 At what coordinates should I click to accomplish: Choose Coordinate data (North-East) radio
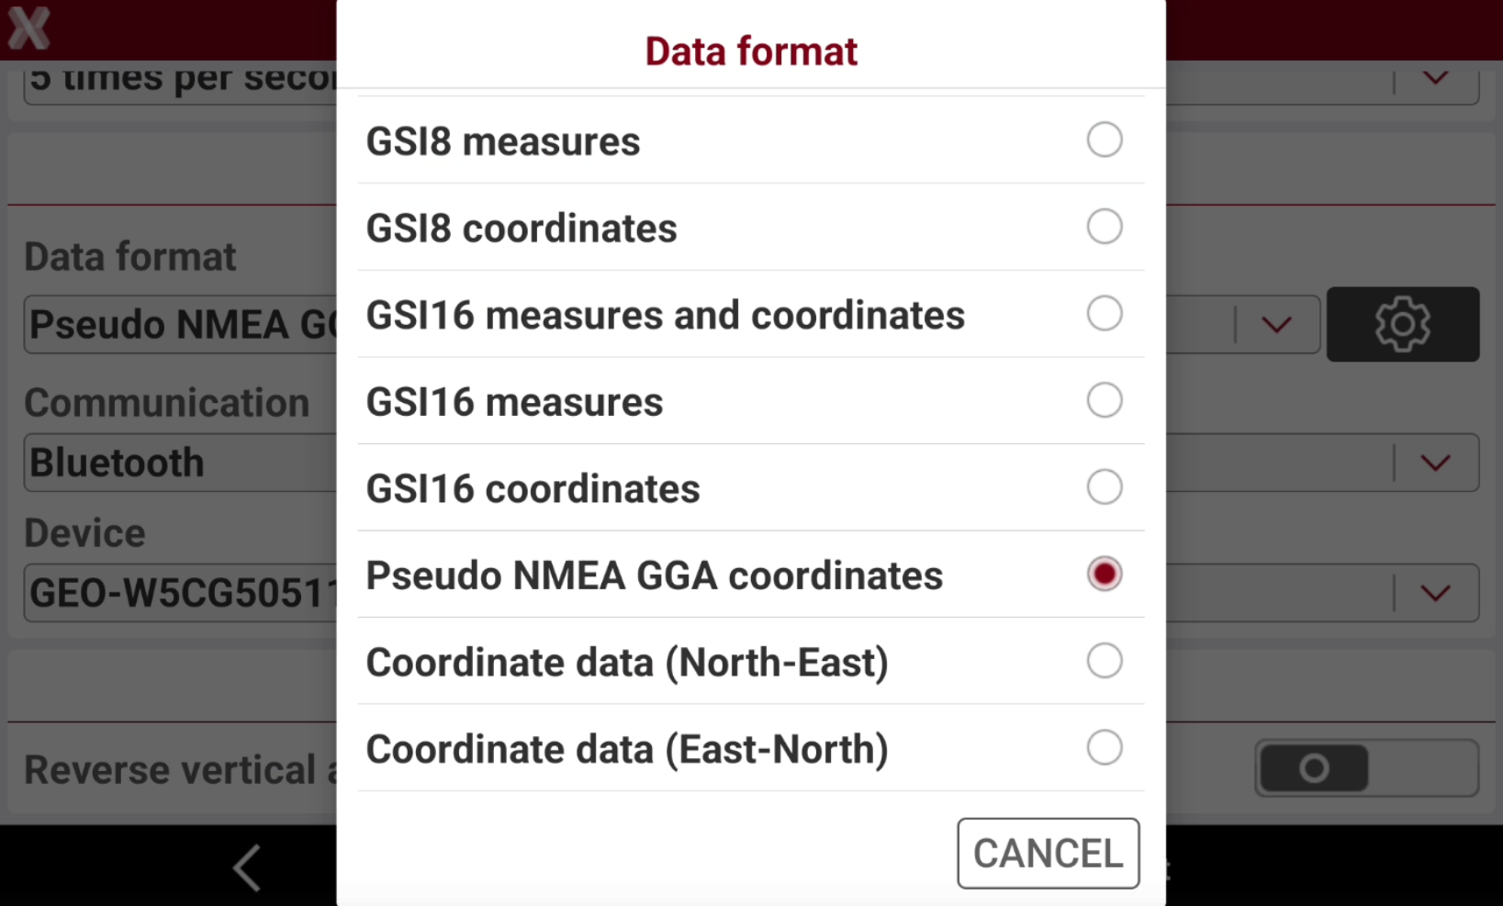[x=1104, y=661]
